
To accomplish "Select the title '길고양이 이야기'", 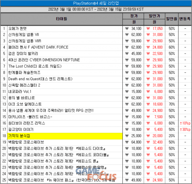I will coord(21,130).
